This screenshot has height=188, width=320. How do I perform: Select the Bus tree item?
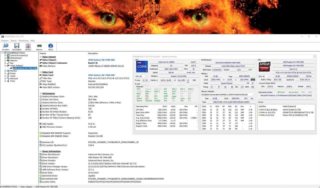click(12, 63)
